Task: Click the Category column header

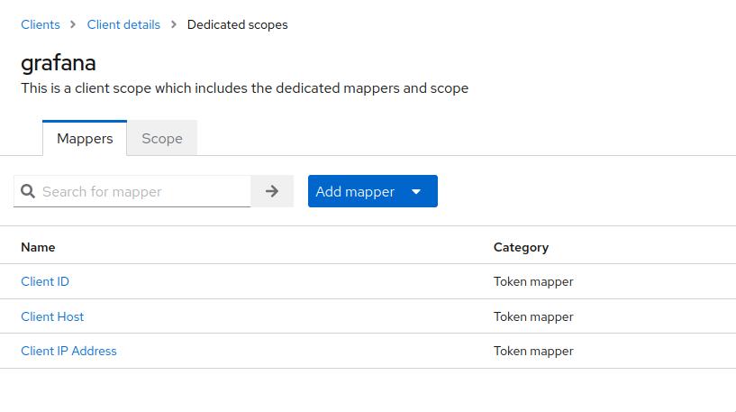Action: [x=521, y=248]
